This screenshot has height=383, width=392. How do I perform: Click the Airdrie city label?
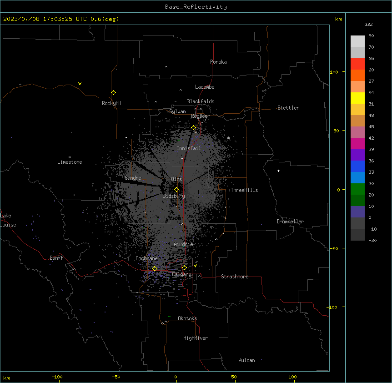[184, 244]
